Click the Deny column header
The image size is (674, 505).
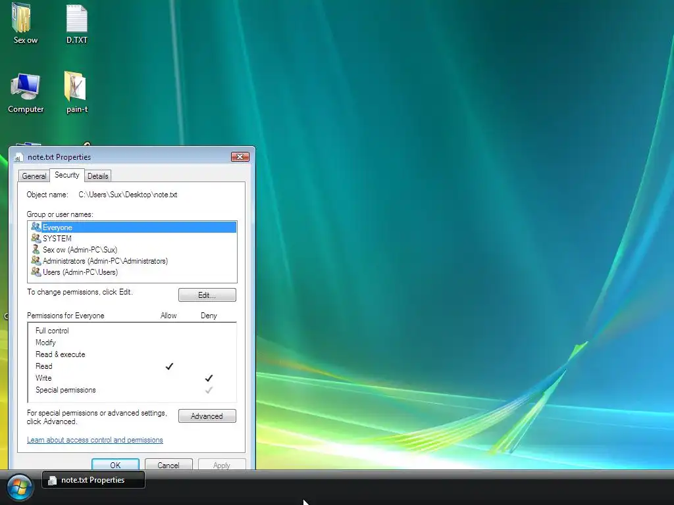pos(209,316)
